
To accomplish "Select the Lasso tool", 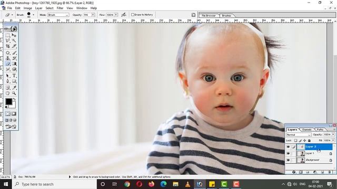I will (x=8, y=40).
